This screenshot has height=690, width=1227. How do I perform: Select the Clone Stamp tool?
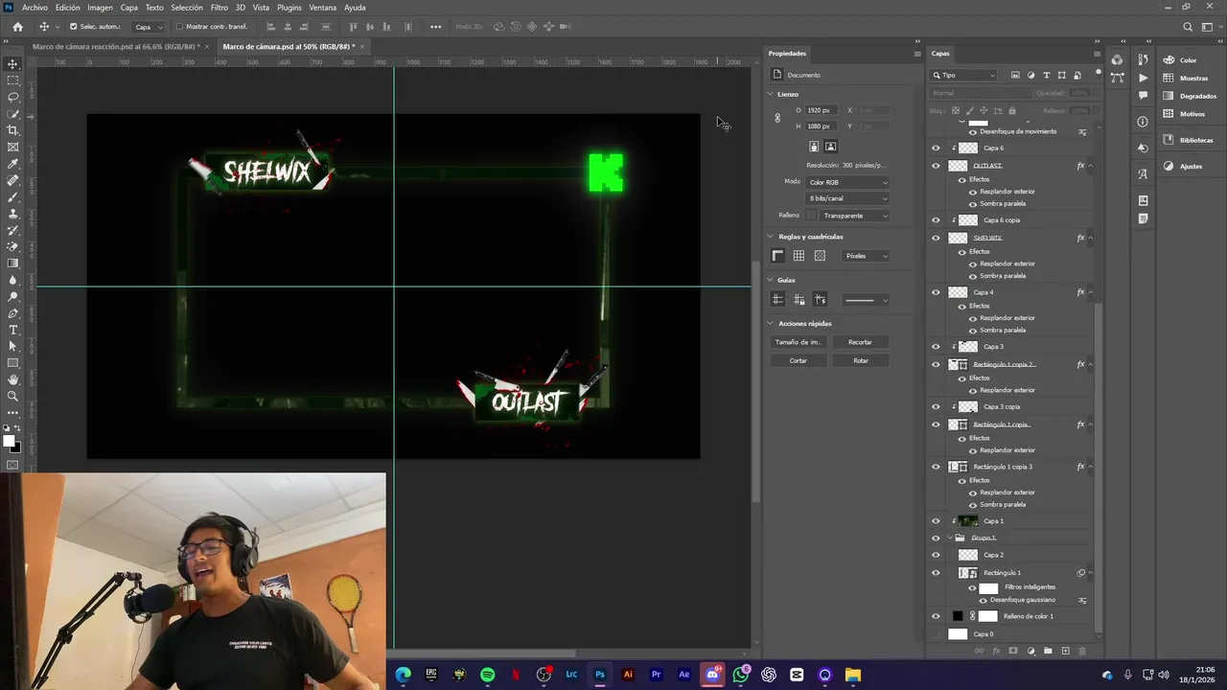[x=12, y=214]
